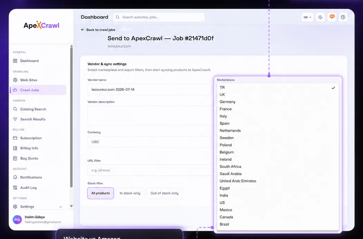363x239 pixels.
Task: Choose US marketplace option
Action: [x=277, y=202]
